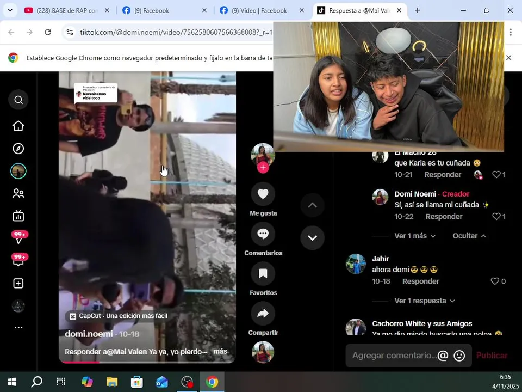522x392 pixels.
Task: Open tab search dropdown arrow
Action: coord(10,10)
